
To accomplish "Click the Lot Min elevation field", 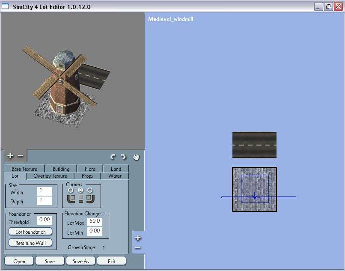I will (x=95, y=231).
